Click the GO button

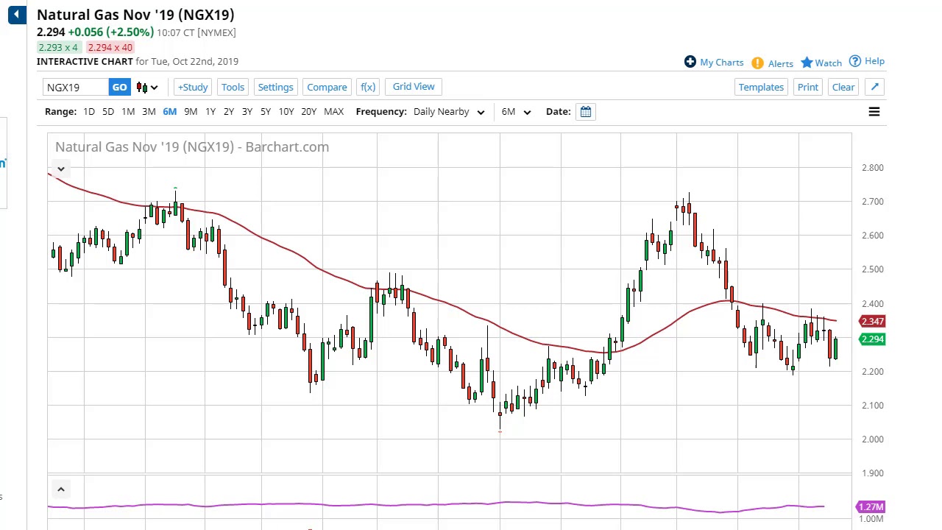(119, 88)
